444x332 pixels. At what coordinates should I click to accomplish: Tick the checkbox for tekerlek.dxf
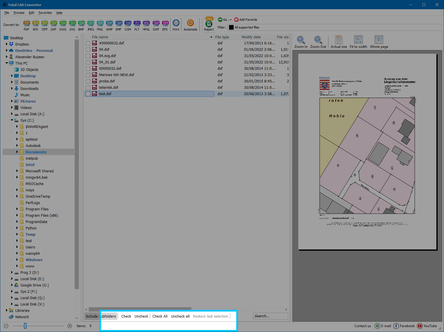pyautogui.click(x=88, y=87)
